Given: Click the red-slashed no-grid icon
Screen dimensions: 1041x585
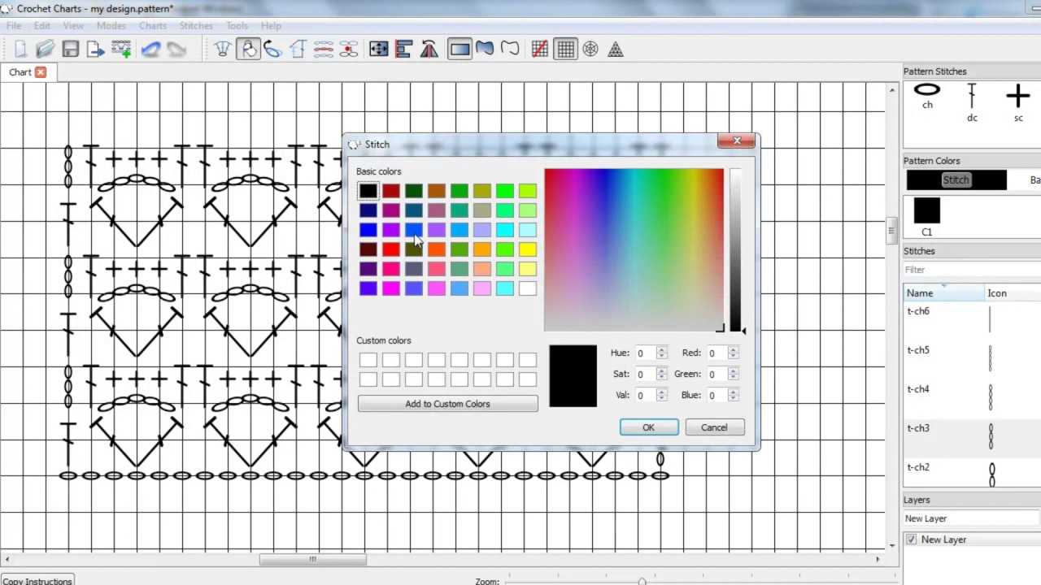Looking at the screenshot, I should [x=540, y=50].
